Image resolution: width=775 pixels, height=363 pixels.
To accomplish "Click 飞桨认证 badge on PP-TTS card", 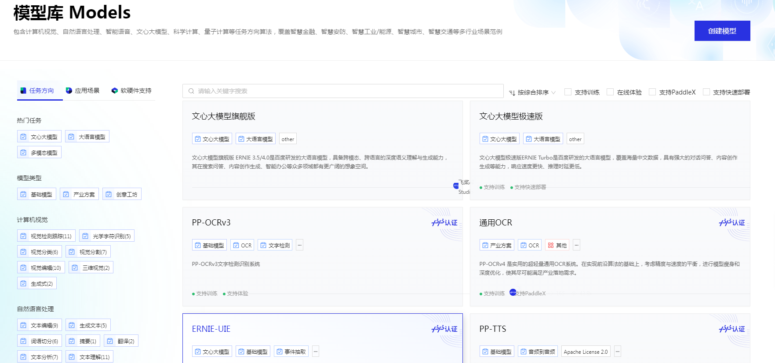I will pos(732,329).
